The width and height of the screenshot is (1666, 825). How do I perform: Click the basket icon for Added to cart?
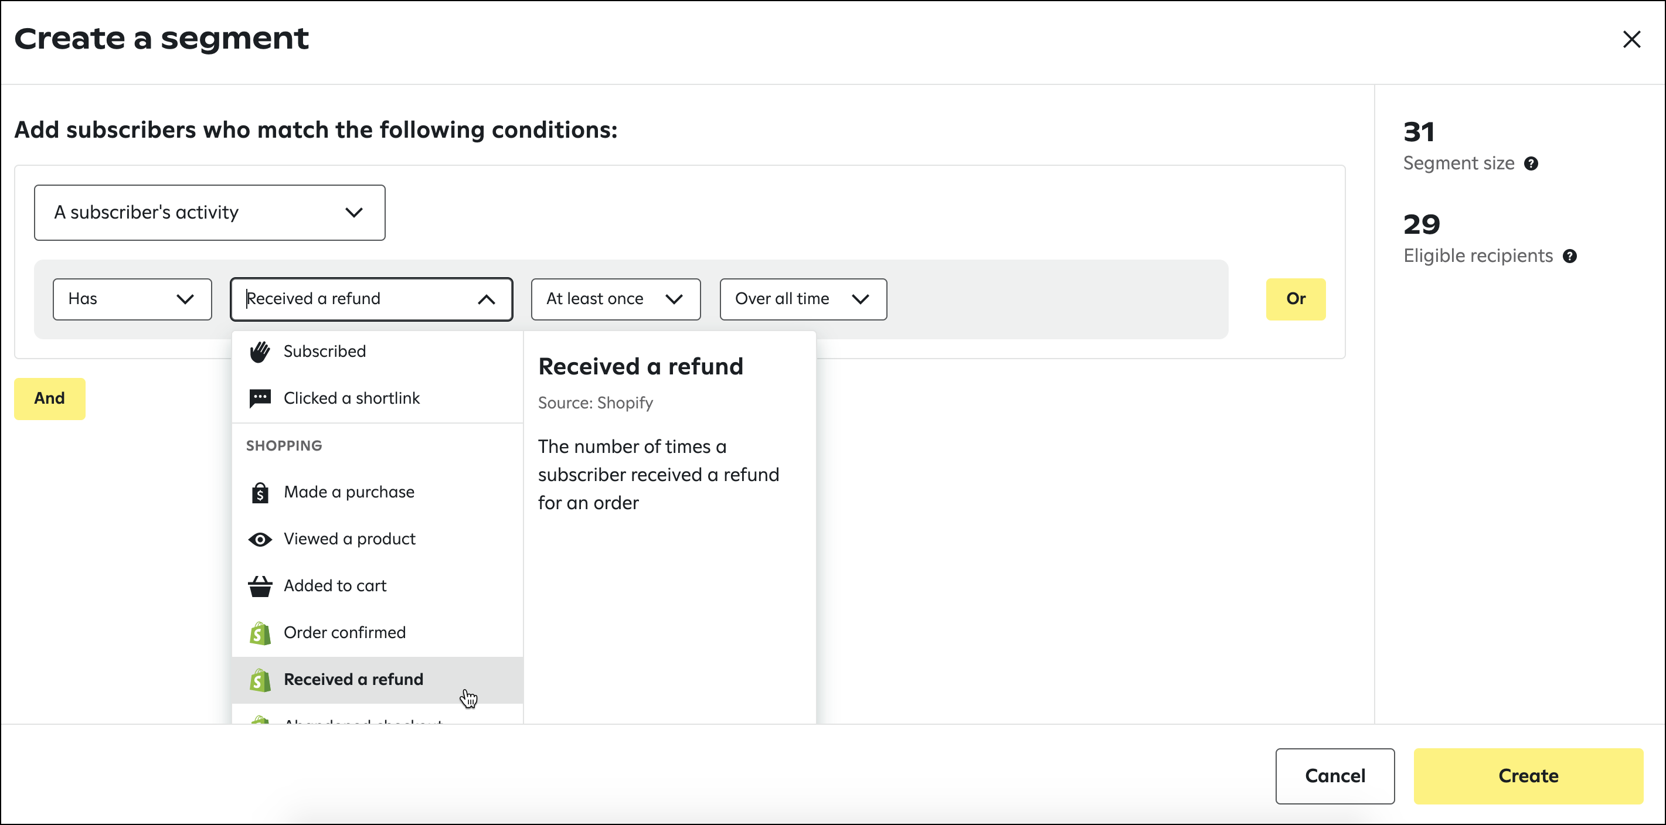[x=259, y=585]
